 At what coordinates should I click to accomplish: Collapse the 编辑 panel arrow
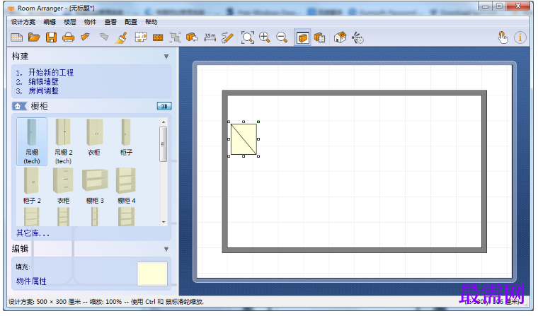click(x=166, y=249)
